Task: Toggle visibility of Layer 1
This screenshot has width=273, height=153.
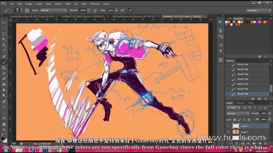Action: click(228, 132)
